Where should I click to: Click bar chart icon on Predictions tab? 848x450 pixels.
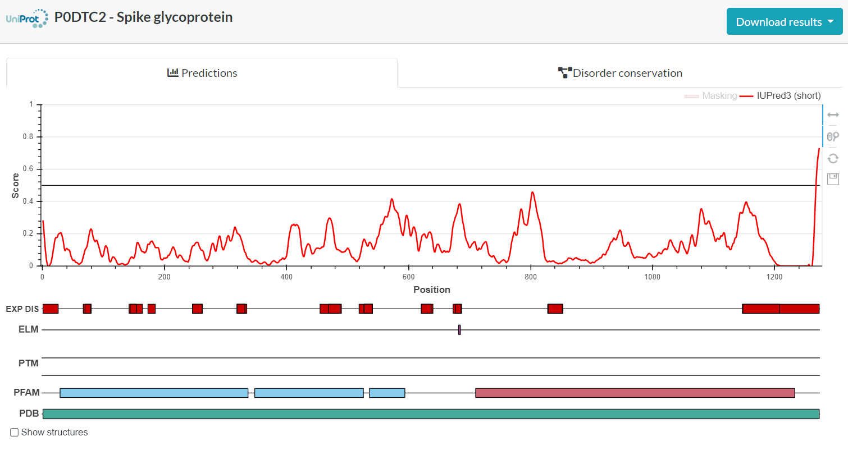coord(173,72)
